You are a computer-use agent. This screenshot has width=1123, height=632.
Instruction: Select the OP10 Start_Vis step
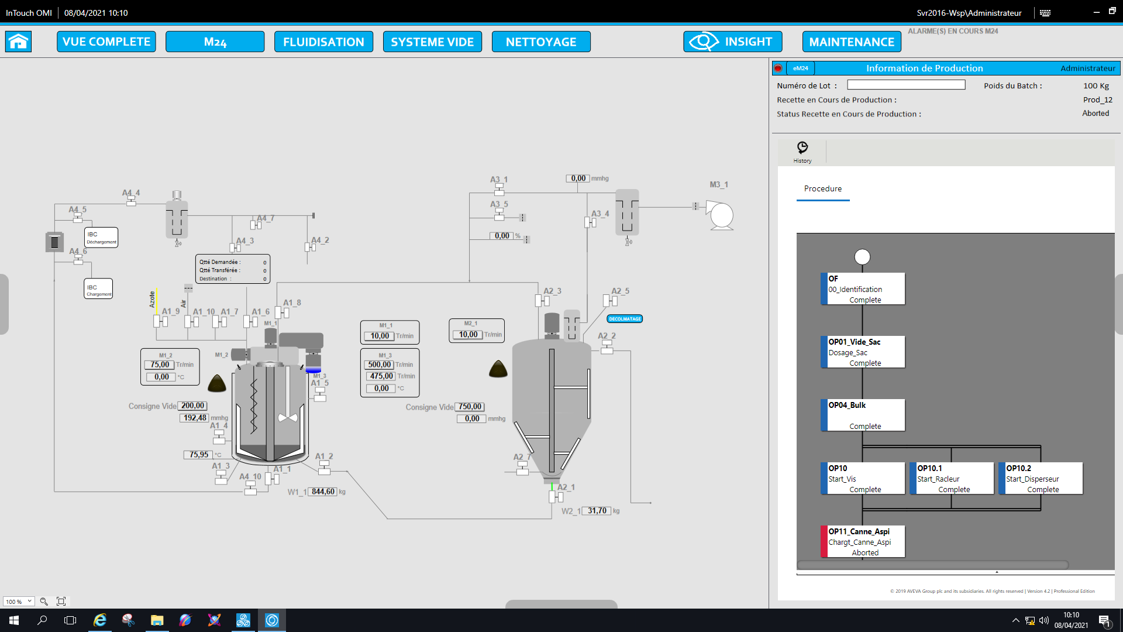coord(863,479)
